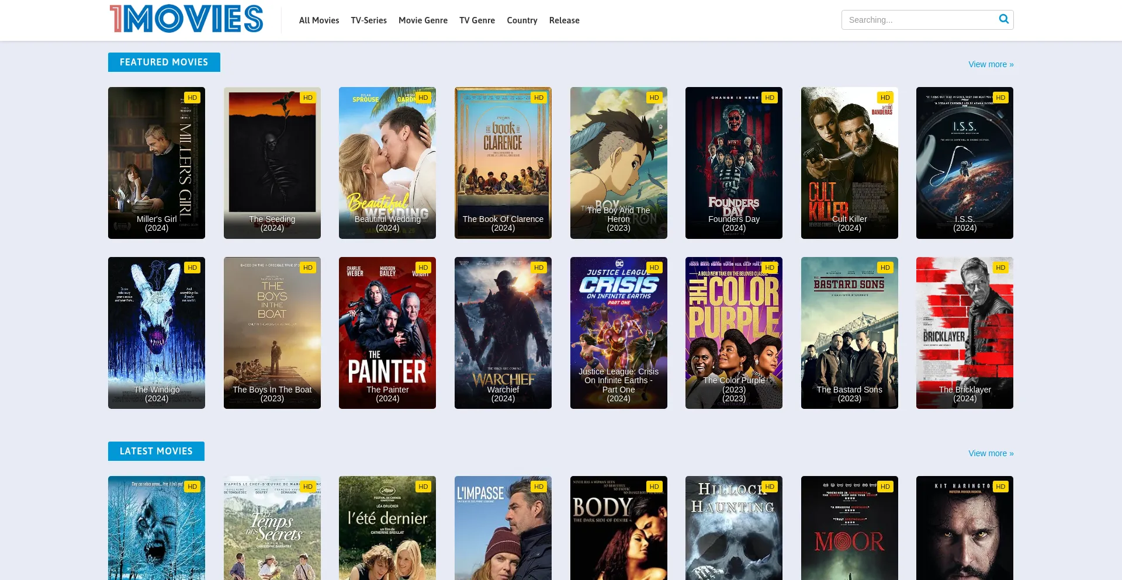
Task: Click the search magnifier icon
Action: pos(1004,19)
